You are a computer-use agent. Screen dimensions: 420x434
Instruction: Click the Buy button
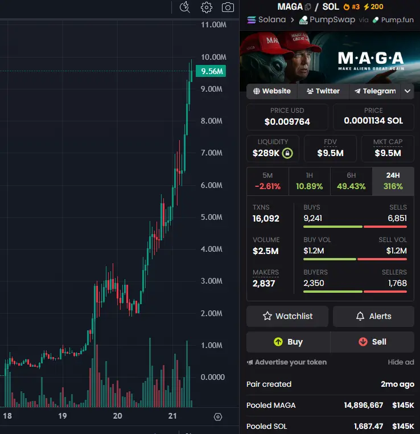coord(288,342)
